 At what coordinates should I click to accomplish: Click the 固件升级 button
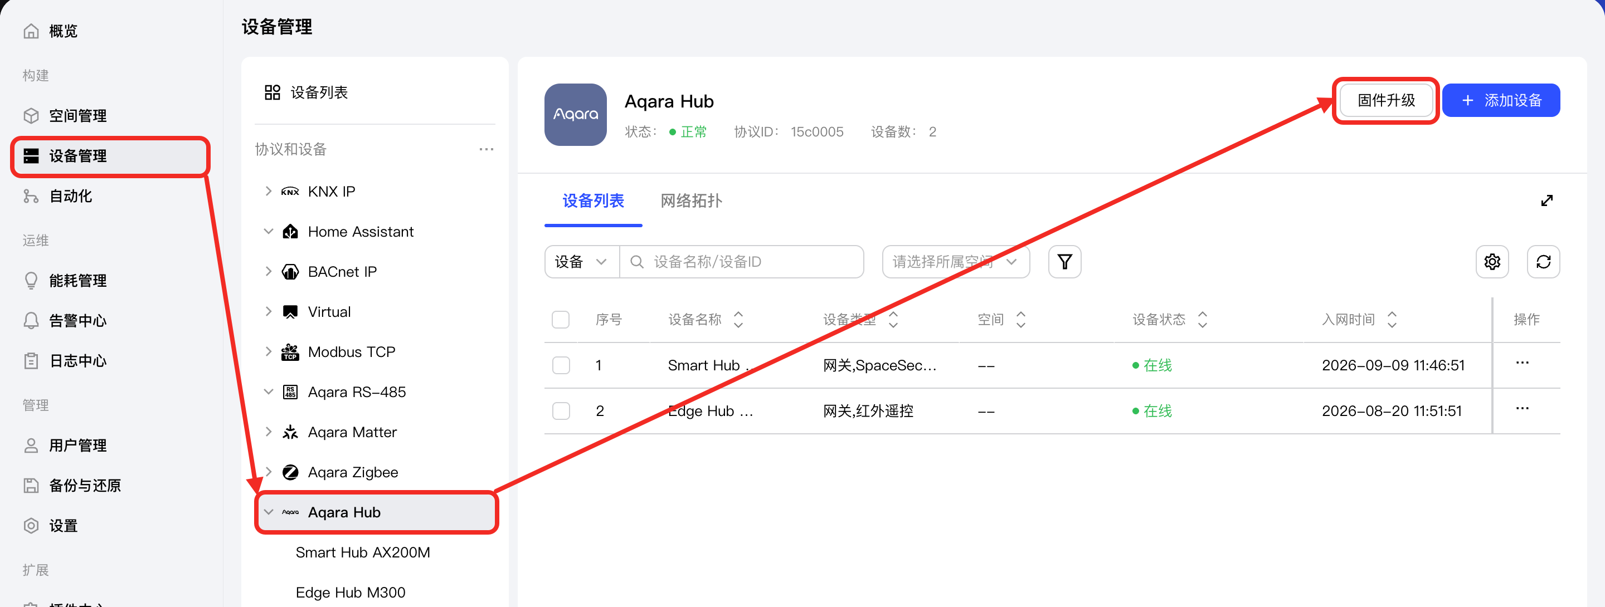[1385, 100]
